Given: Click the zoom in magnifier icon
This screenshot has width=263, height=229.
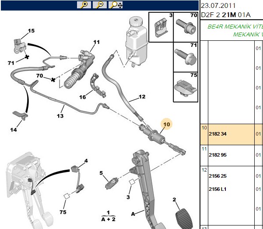Looking at the screenshot, I should [x=84, y=5].
